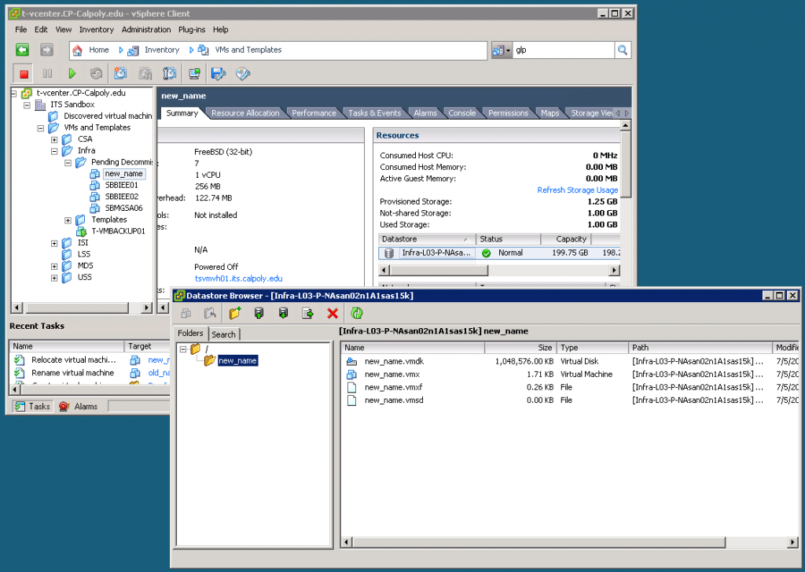
Task: Collapse the Infra folder
Action: [x=54, y=151]
